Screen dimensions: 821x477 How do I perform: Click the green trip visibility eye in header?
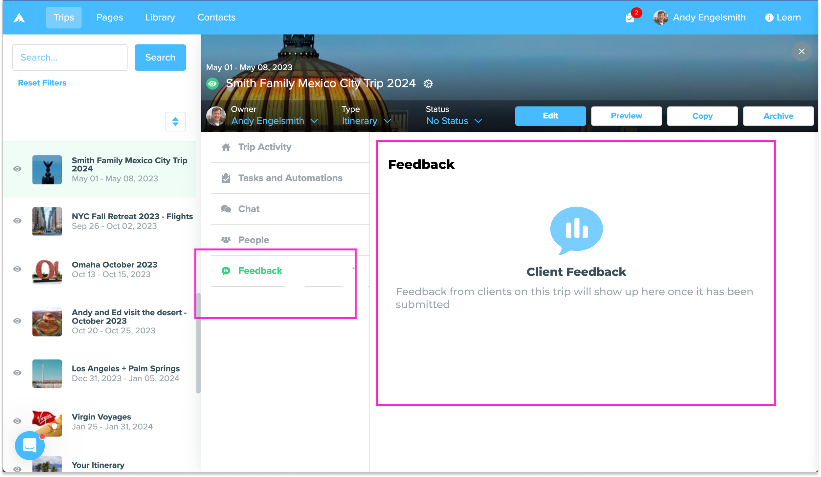[212, 83]
